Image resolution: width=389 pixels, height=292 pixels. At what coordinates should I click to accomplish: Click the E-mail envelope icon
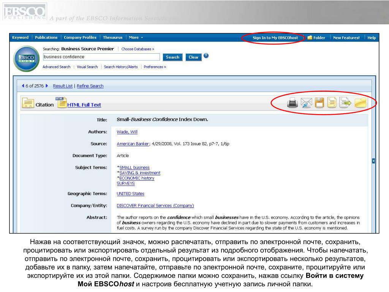pyautogui.click(x=306, y=103)
